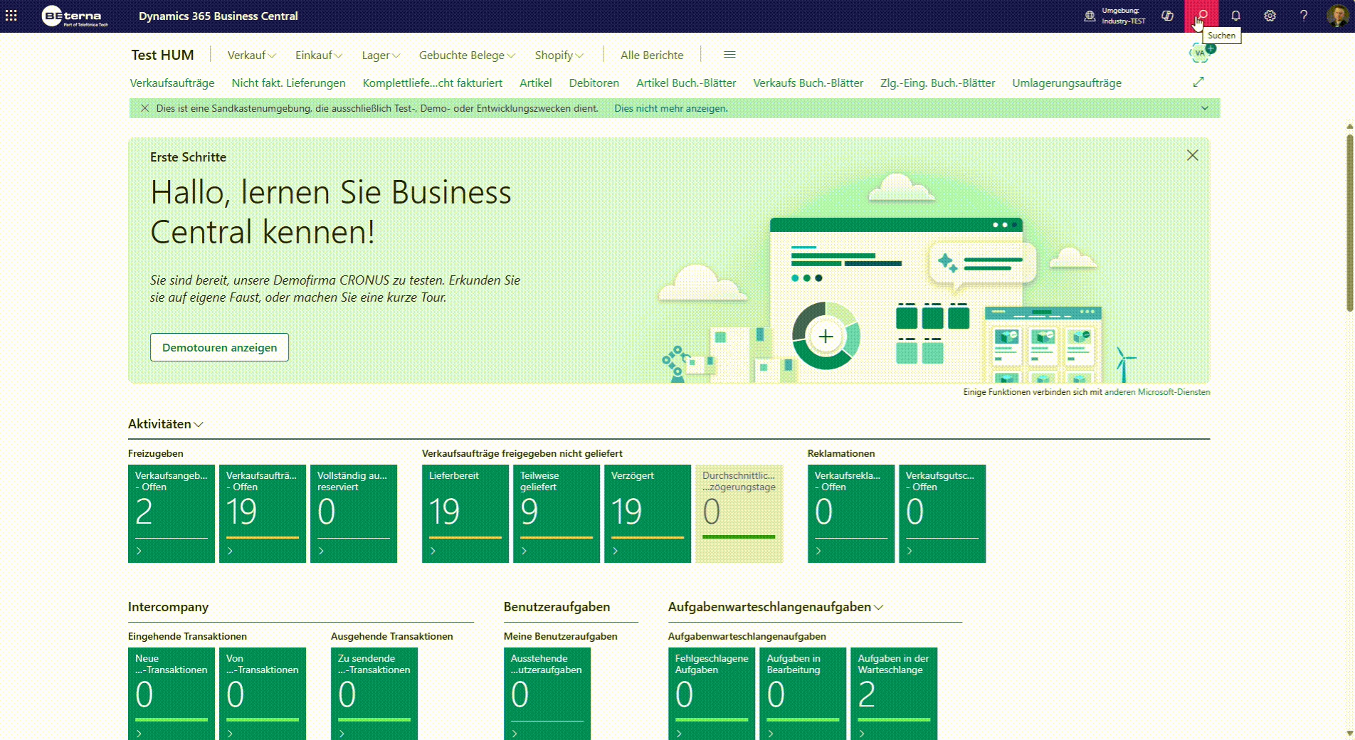
Task: Open the Verzögert tile showing 19
Action: pos(648,514)
